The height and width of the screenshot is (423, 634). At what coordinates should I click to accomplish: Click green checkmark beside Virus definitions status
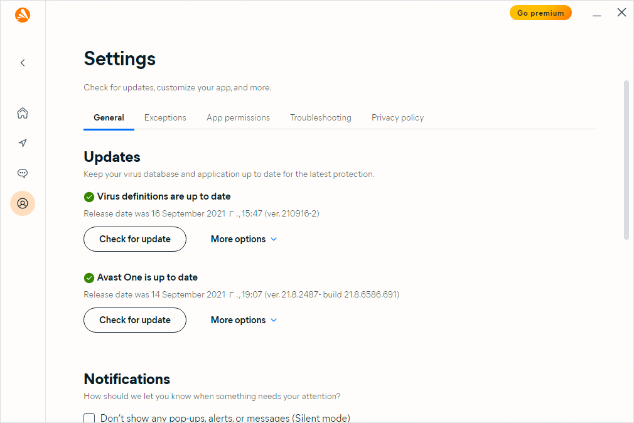[89, 197]
